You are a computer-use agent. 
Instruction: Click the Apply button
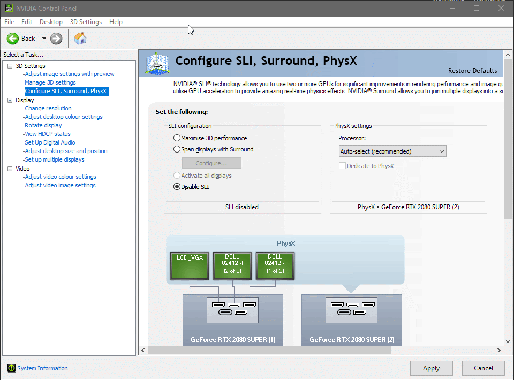[x=431, y=368]
